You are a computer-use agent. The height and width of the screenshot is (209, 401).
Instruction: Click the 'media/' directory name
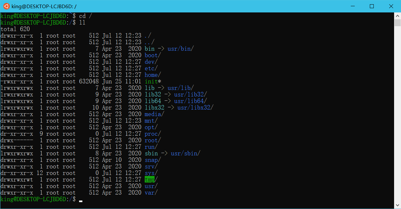click(155, 114)
